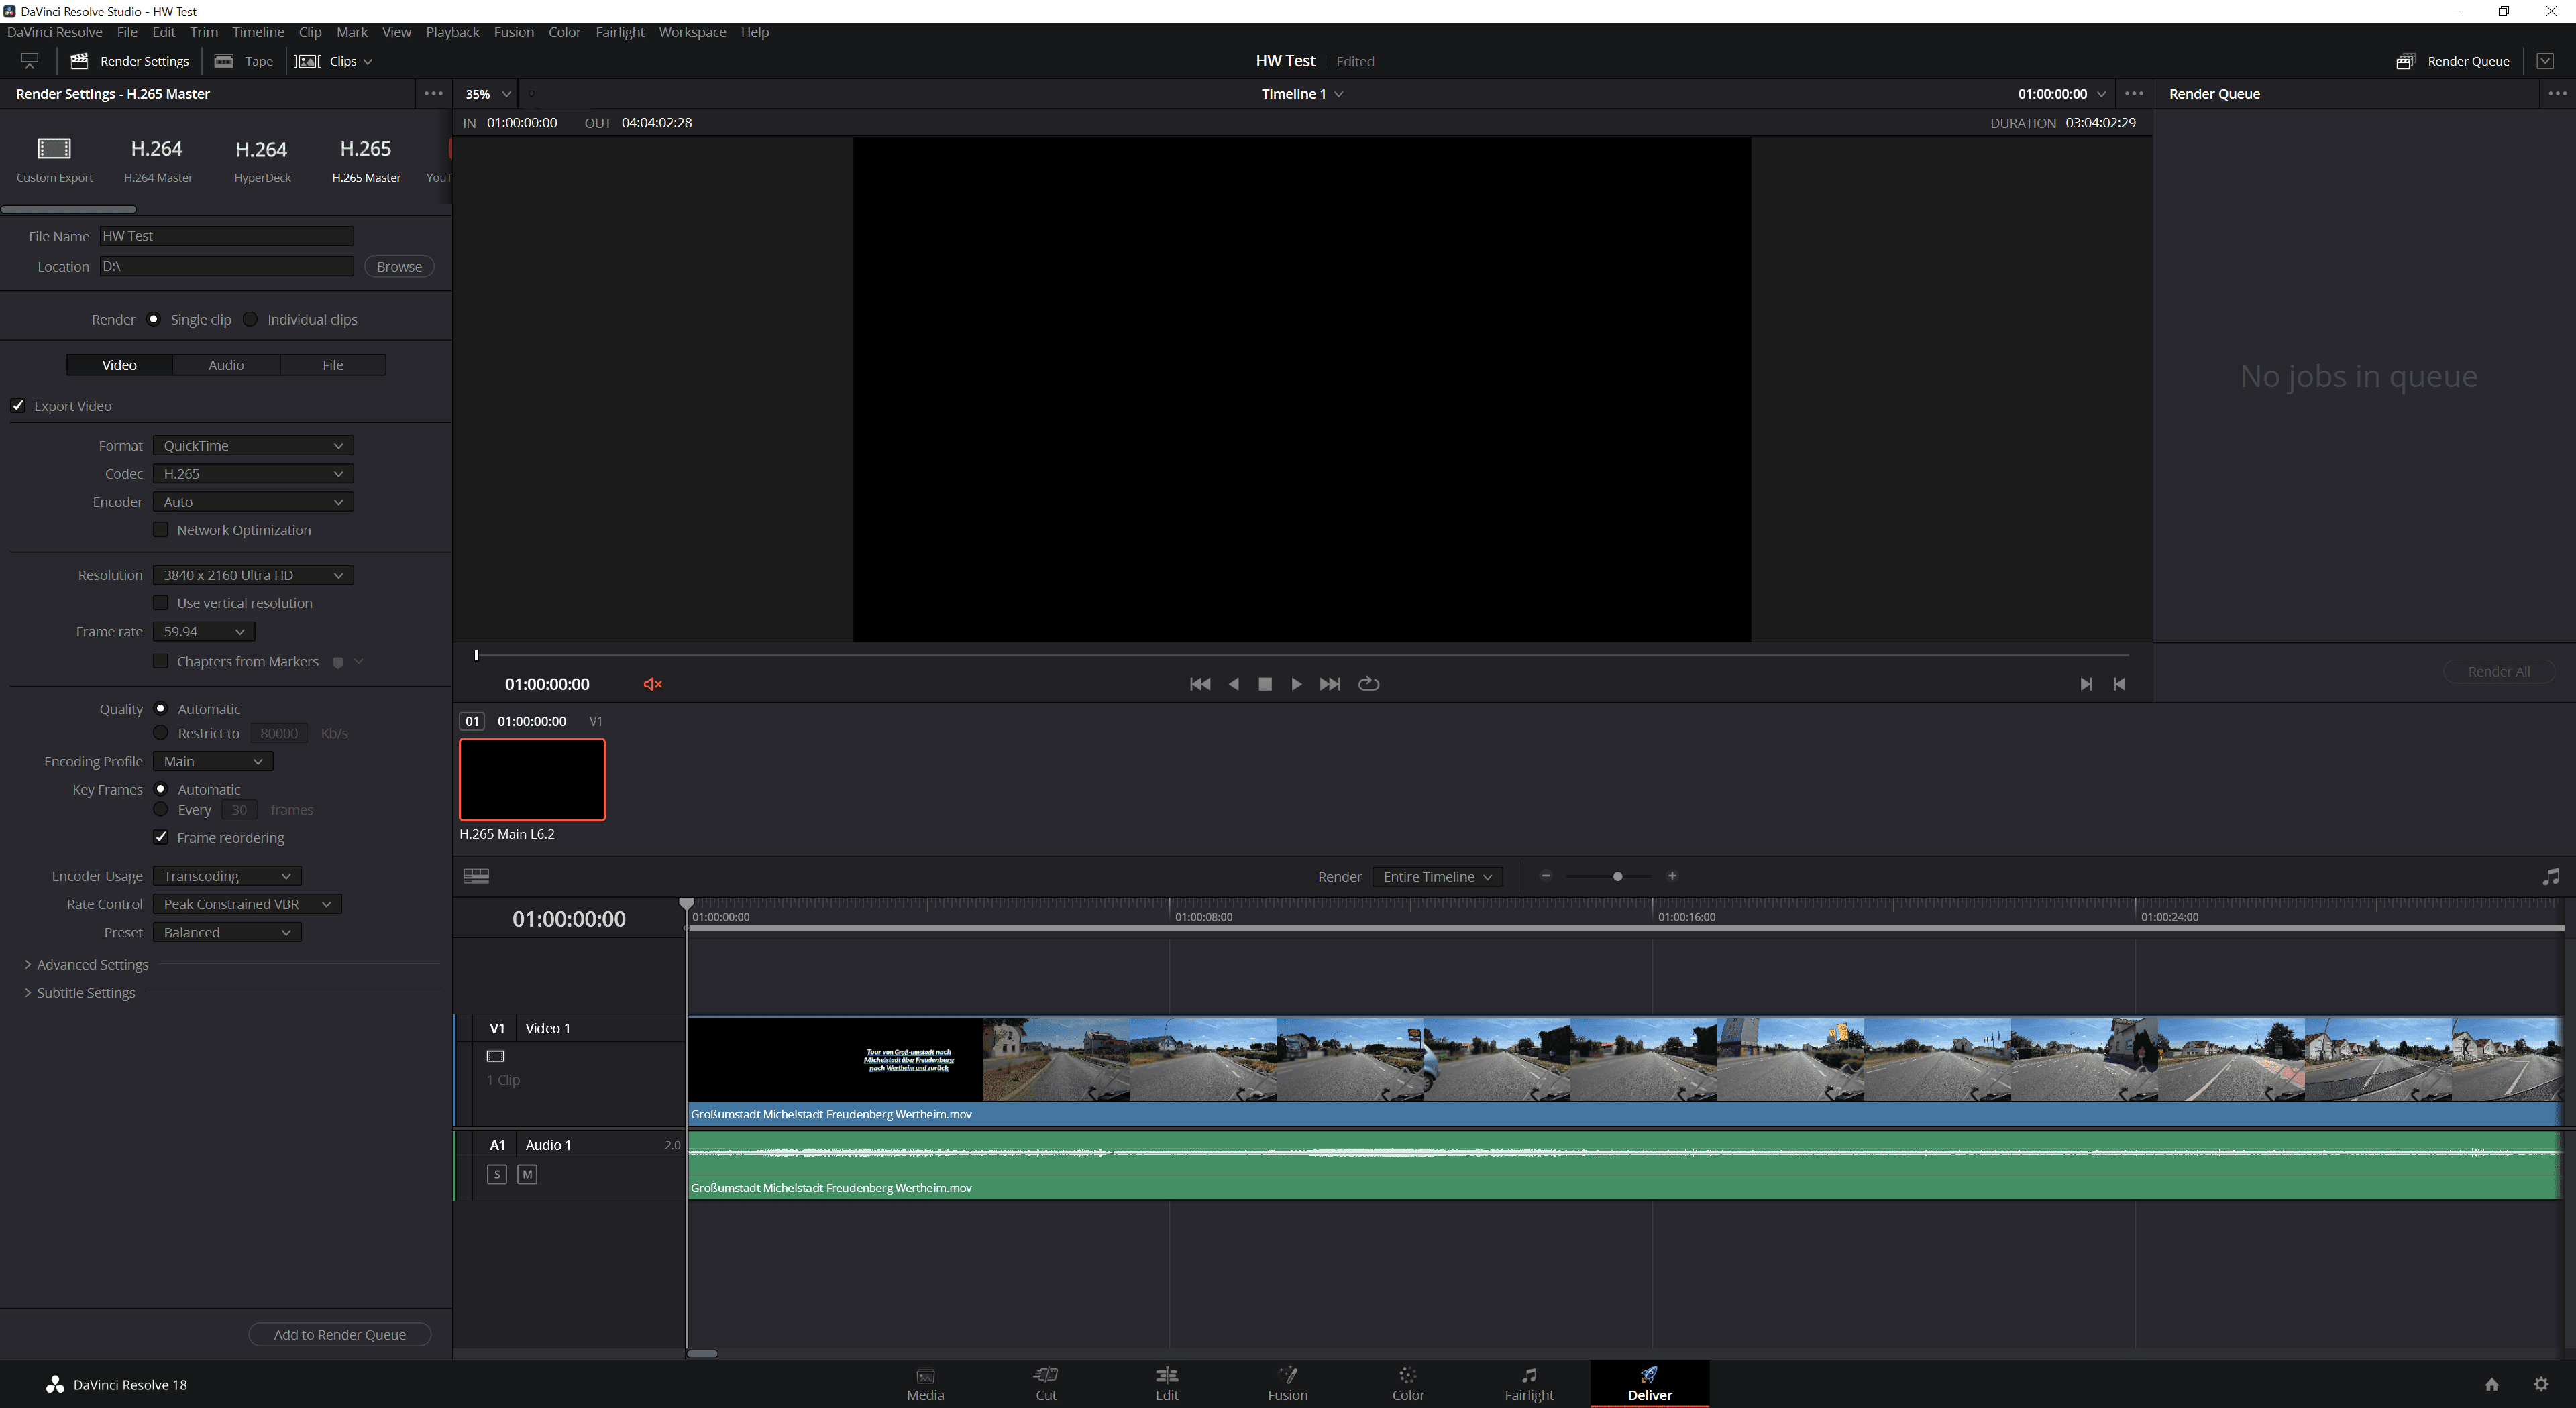Select Single clip render option
Screen dimensions: 2576x1408
[153, 318]
